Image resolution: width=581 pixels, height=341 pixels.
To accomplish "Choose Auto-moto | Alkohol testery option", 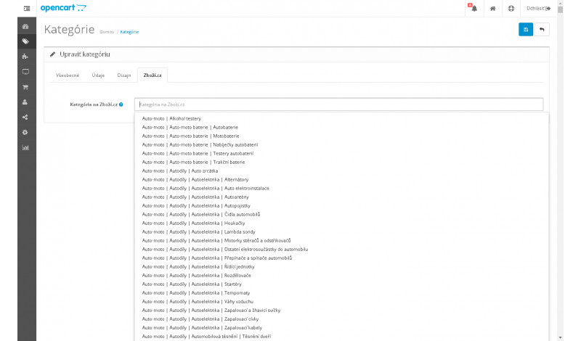I will (341, 118).
